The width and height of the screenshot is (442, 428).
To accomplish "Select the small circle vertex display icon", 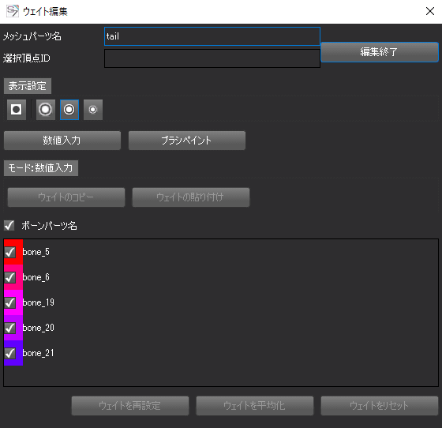I will coord(93,110).
